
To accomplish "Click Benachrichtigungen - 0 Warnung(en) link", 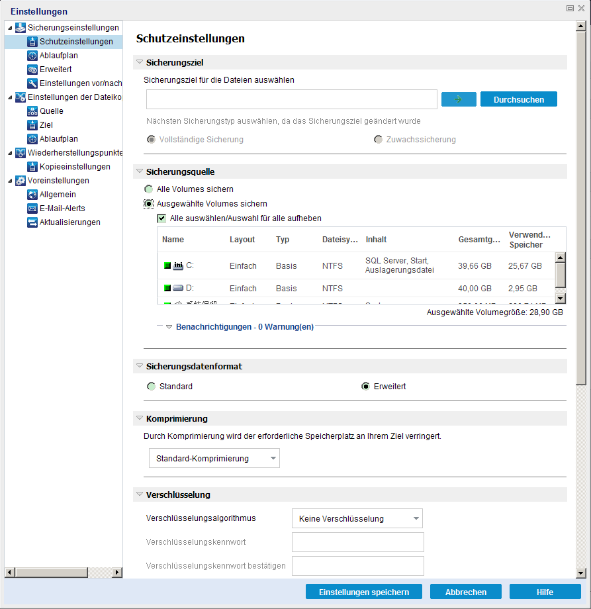I will 245,327.
